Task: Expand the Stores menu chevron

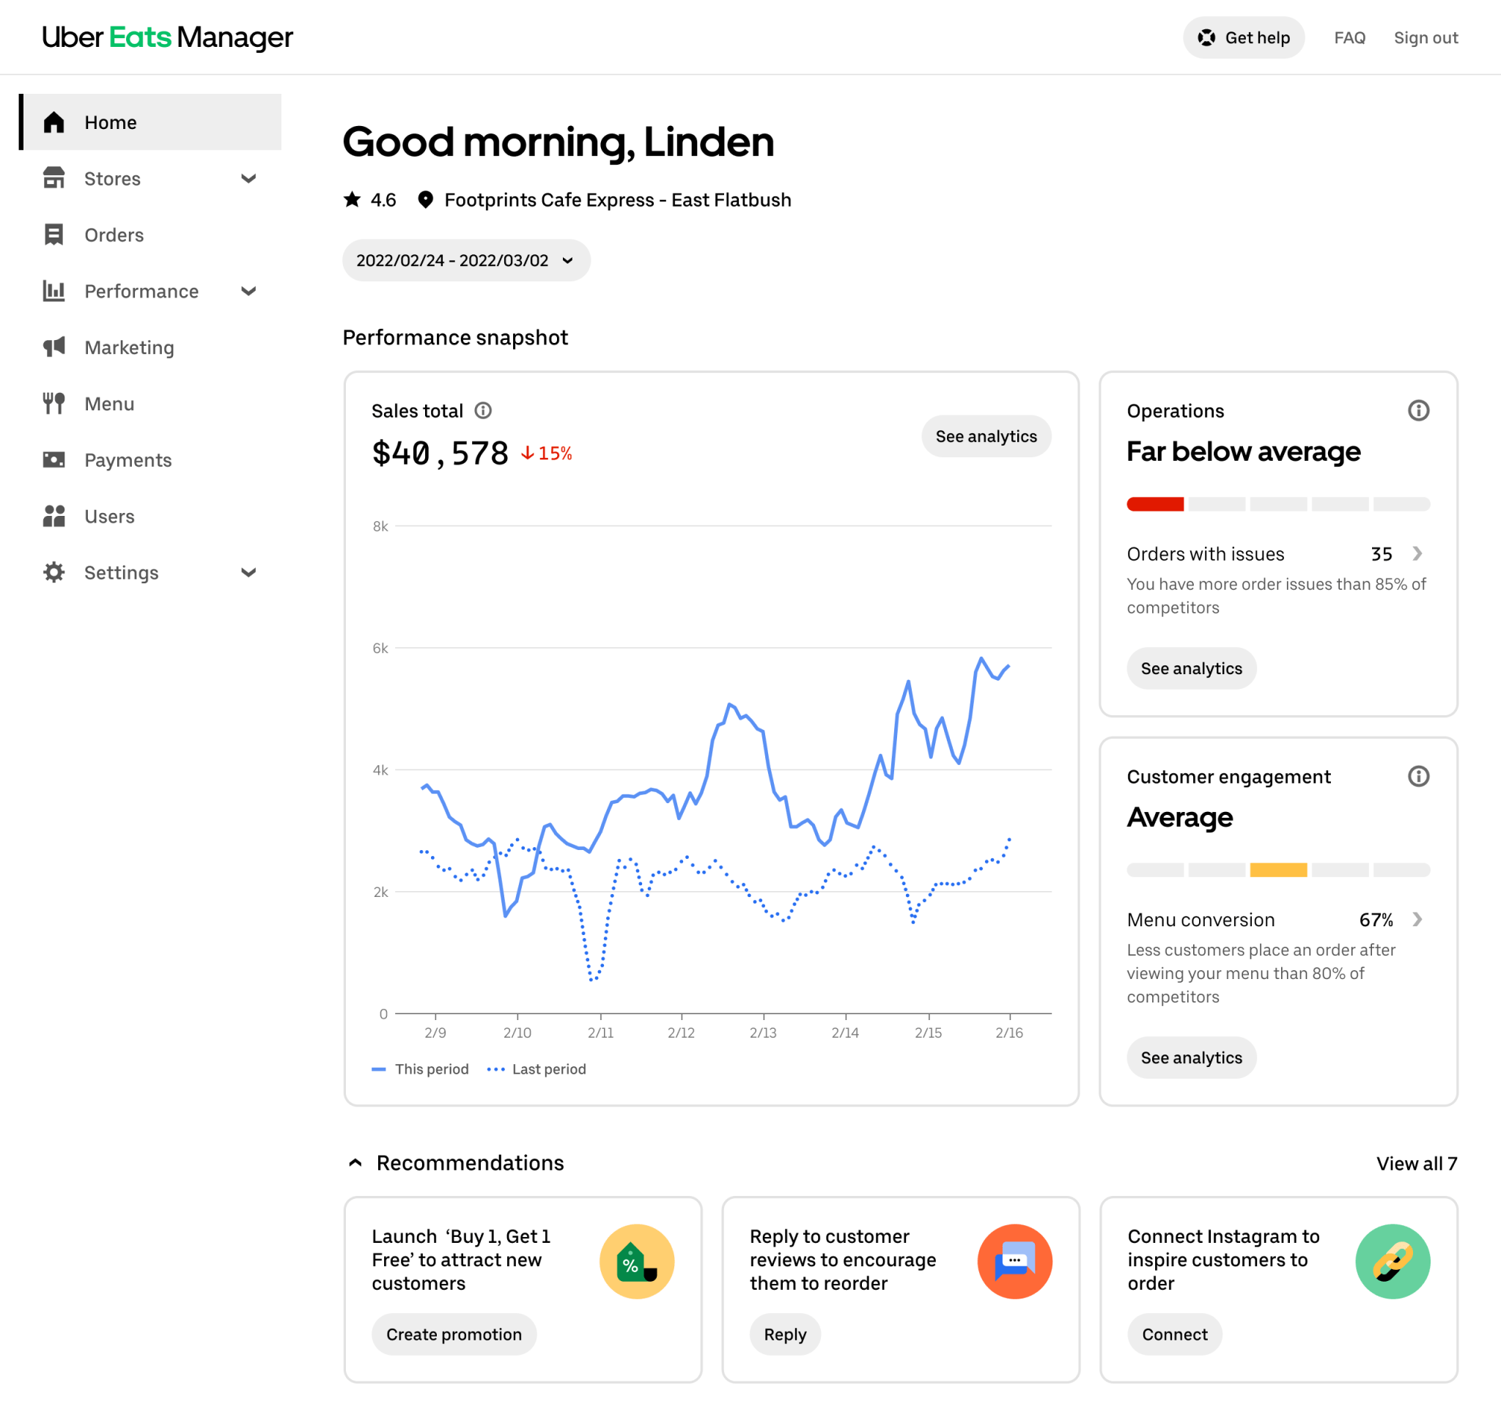Action: [248, 179]
